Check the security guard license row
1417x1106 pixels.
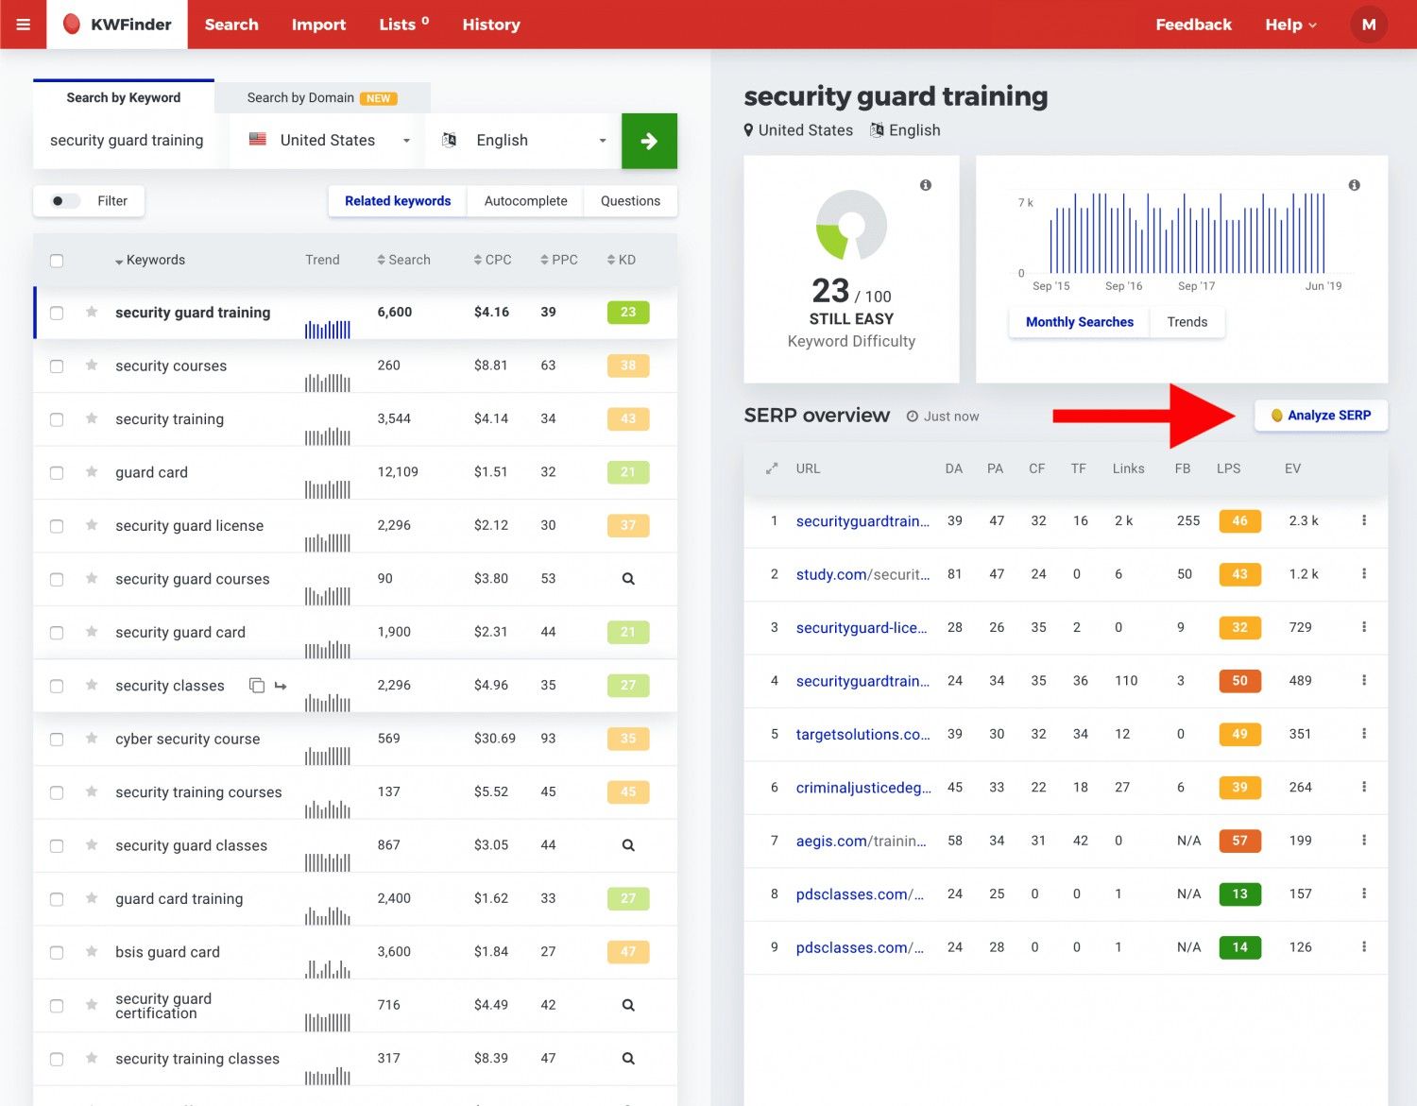(x=57, y=526)
